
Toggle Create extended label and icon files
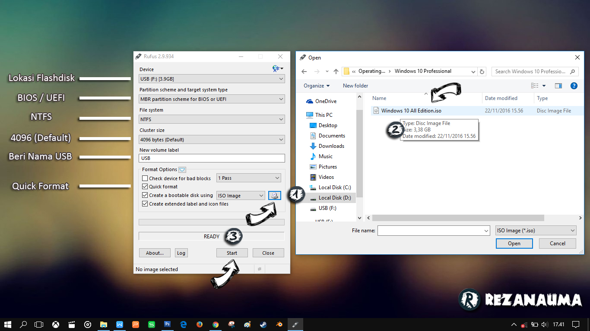click(145, 204)
